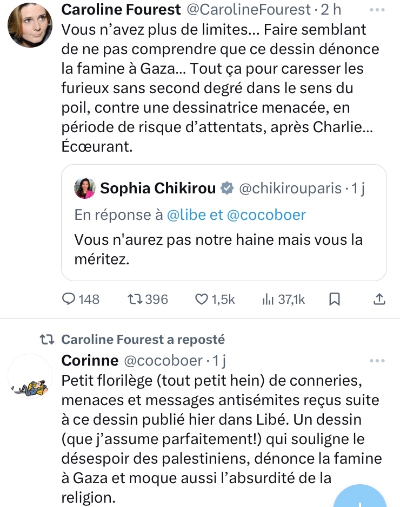Share the tweet via upload icon
Viewport: 400px width, 507px height.
click(379, 299)
